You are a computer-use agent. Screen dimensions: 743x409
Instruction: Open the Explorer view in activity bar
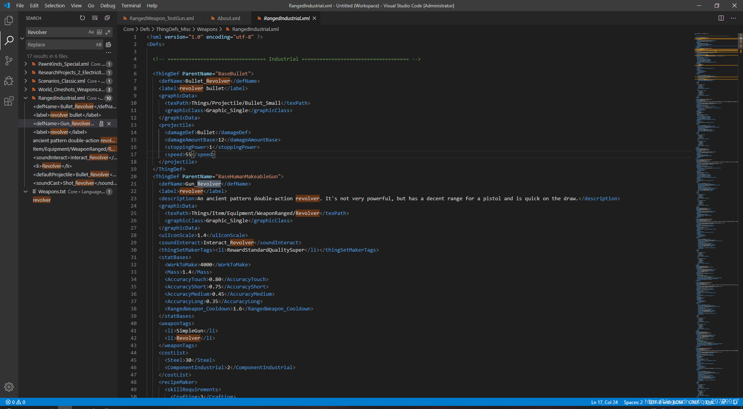[9, 20]
